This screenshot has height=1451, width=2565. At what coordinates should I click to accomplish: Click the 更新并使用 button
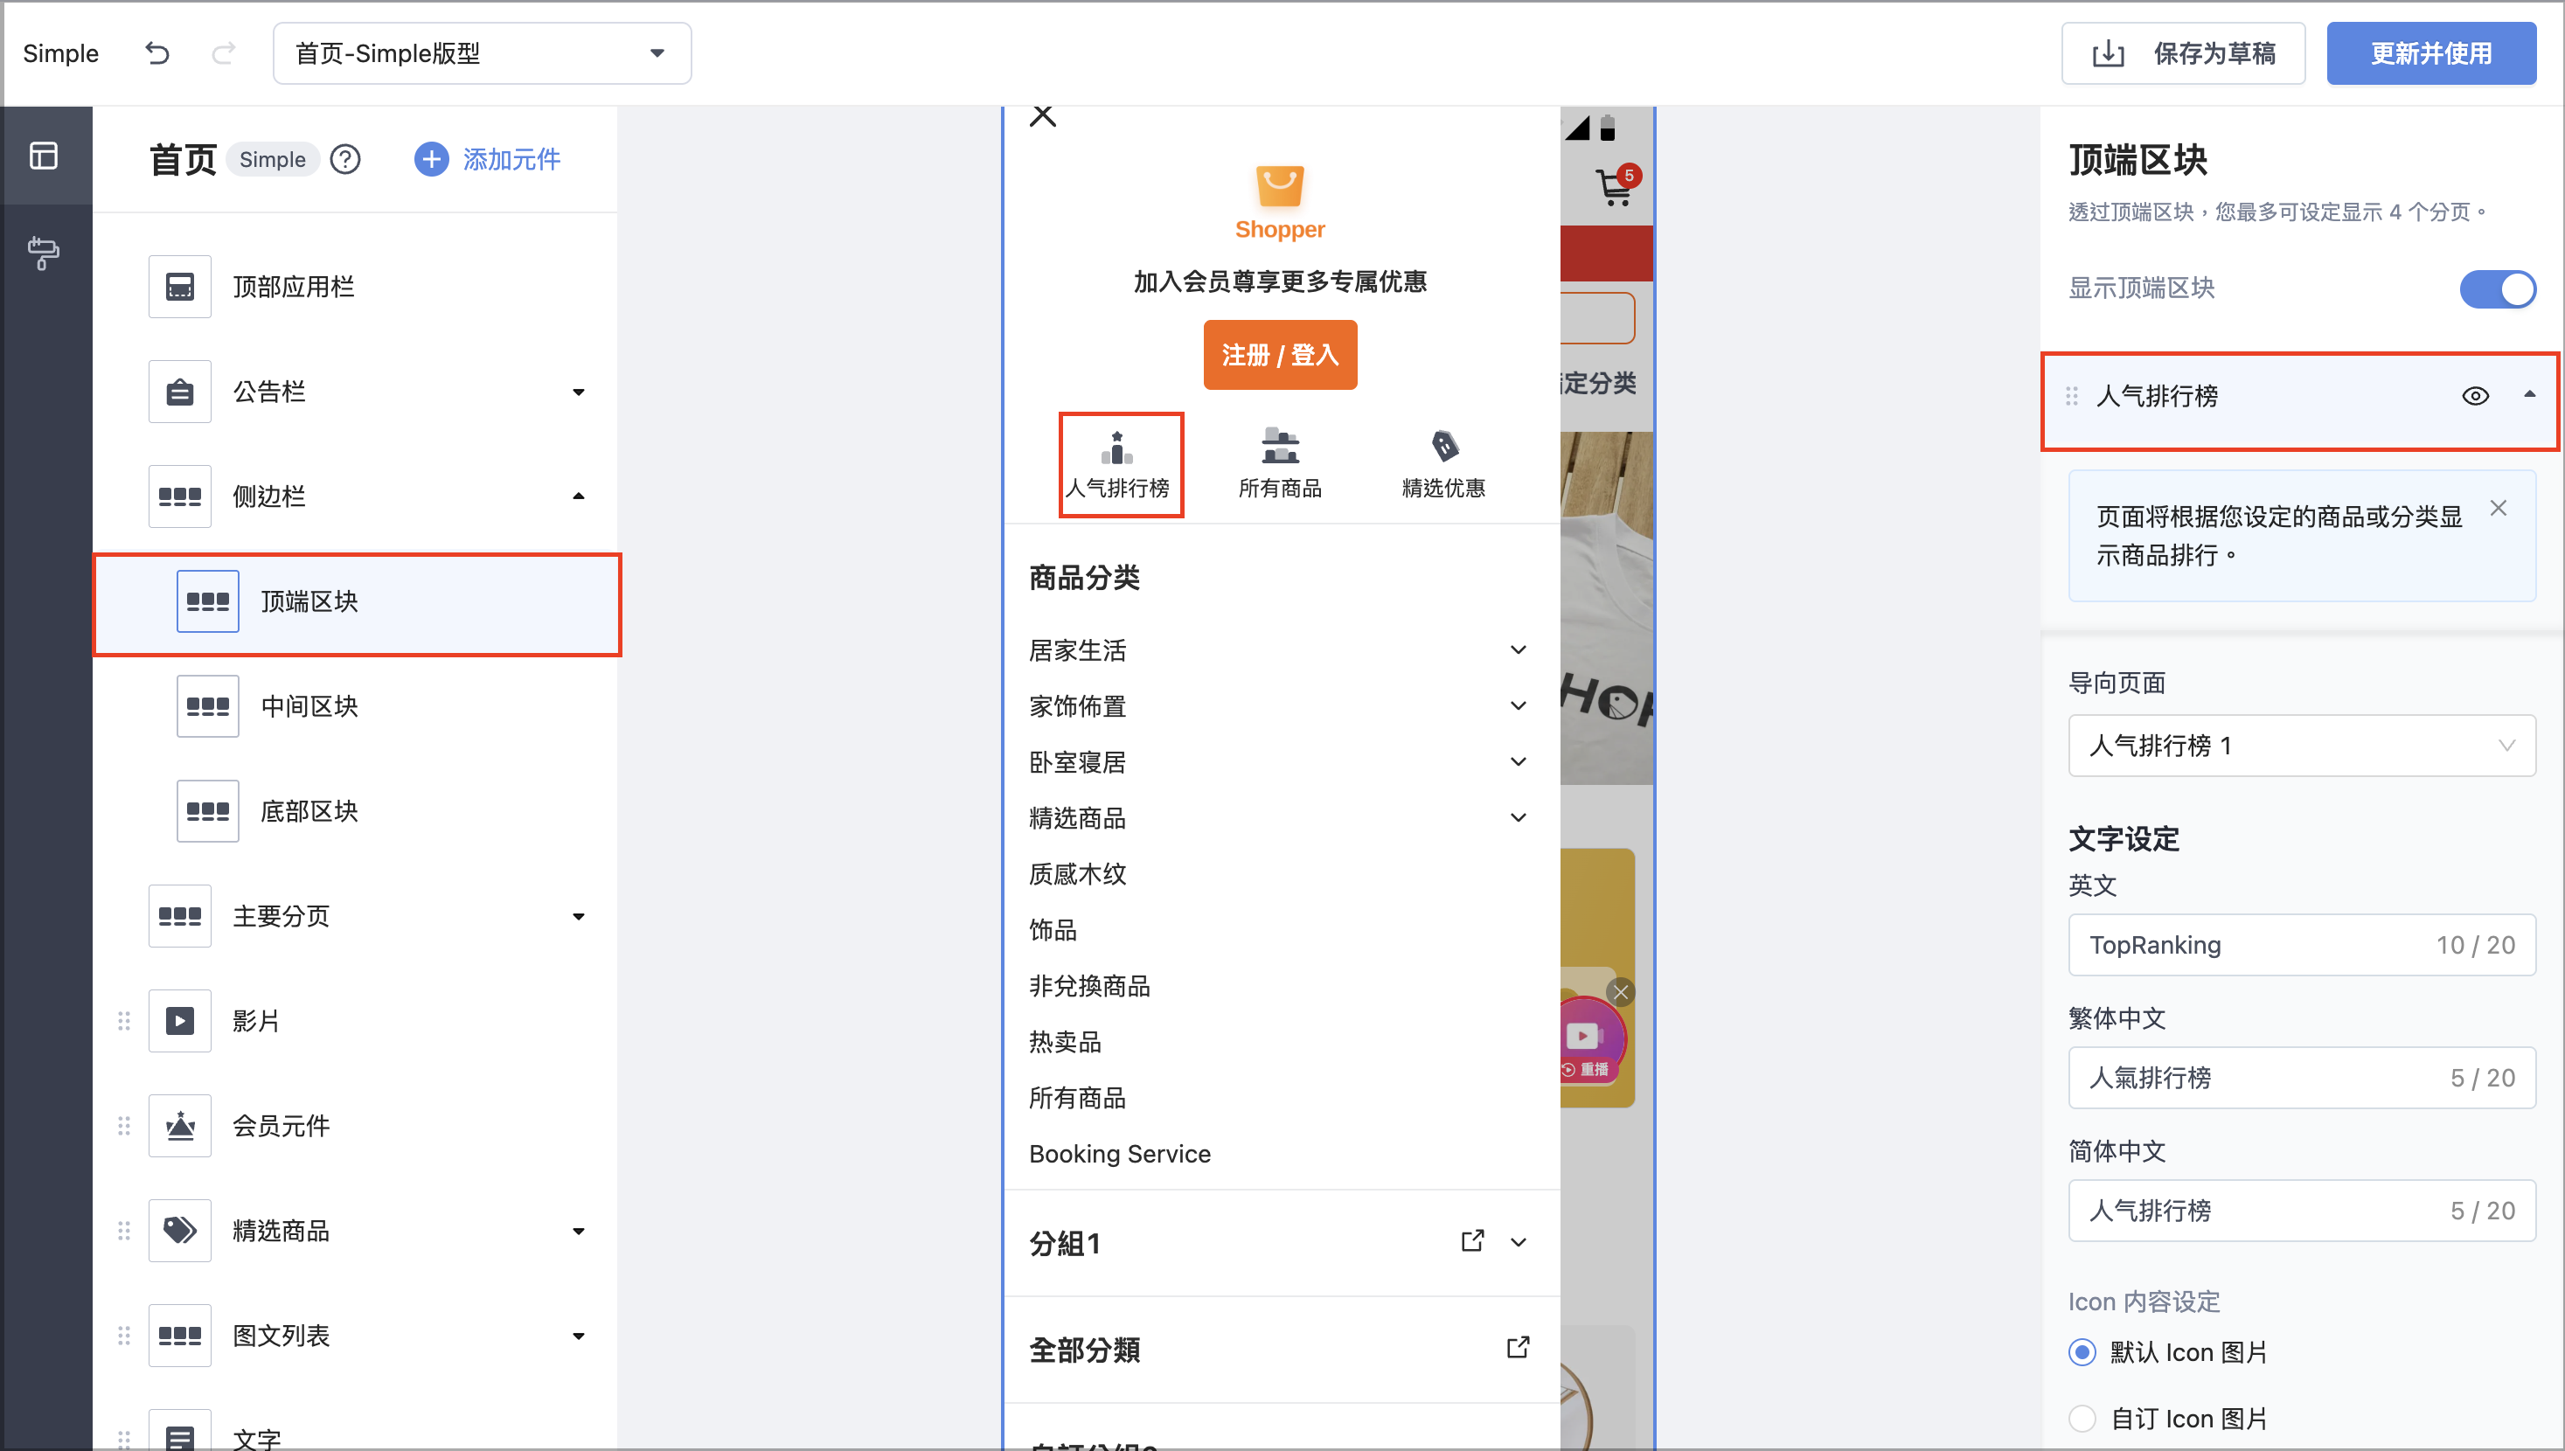[2430, 52]
